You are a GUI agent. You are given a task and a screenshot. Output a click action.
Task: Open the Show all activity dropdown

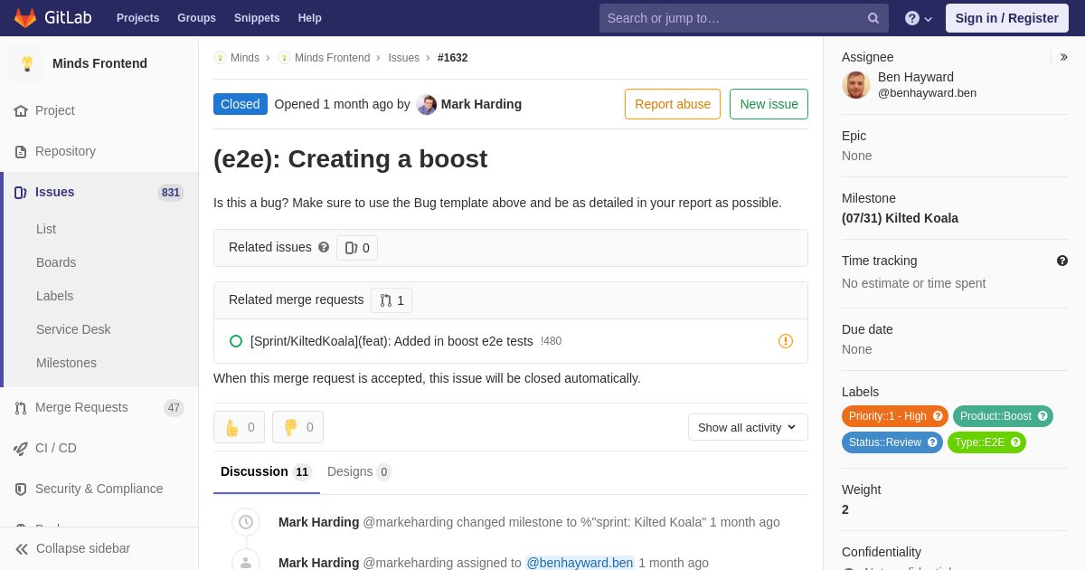click(748, 427)
